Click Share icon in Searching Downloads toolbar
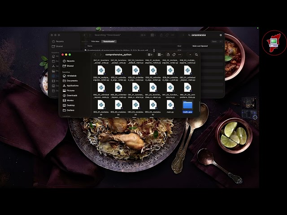The image size is (287, 215). [x=161, y=35]
